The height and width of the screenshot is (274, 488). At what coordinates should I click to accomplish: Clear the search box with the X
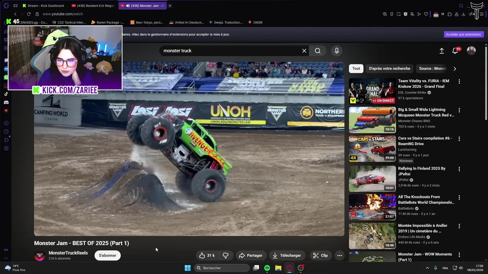tap(304, 51)
